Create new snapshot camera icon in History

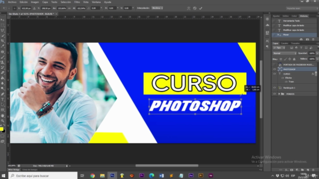[x=308, y=39]
